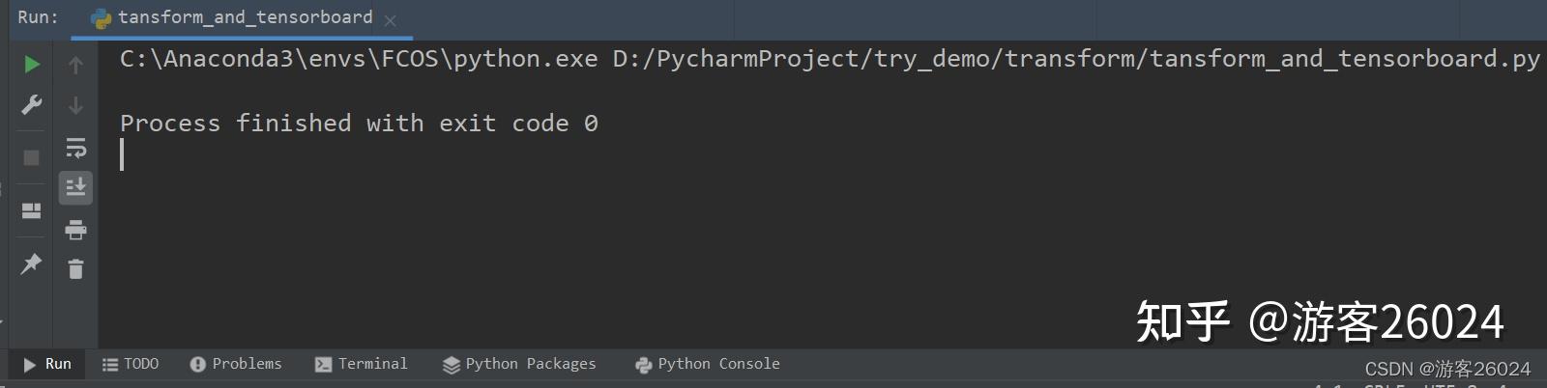Viewport: 1547px width, 388px height.
Task: Open run configuration wrench settings
Action: [32, 104]
